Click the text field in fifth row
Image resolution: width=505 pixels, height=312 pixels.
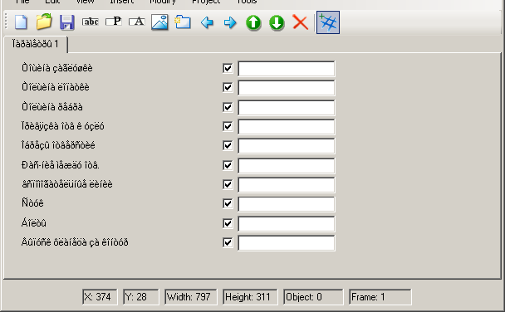287,146
